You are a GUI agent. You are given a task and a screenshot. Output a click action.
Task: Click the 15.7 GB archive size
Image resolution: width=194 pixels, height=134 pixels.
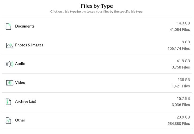pyautogui.click(x=183, y=98)
